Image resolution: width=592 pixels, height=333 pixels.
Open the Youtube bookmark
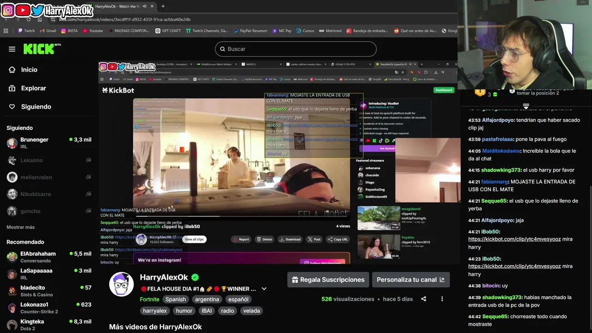coord(92,31)
